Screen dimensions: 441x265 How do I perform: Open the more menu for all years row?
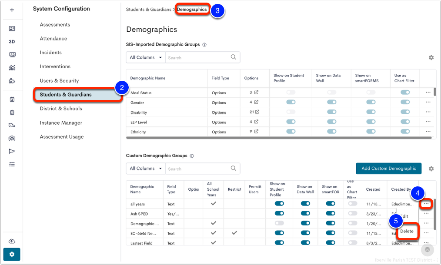pyautogui.click(x=426, y=203)
